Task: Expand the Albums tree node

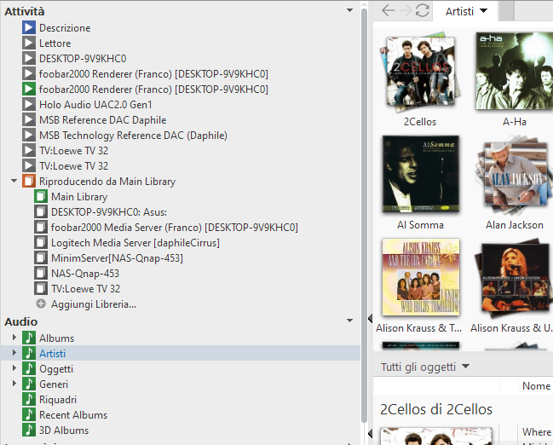Action: tap(14, 338)
